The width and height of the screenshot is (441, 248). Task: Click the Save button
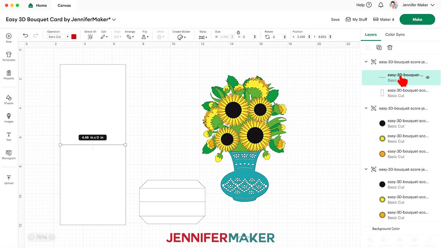click(335, 19)
